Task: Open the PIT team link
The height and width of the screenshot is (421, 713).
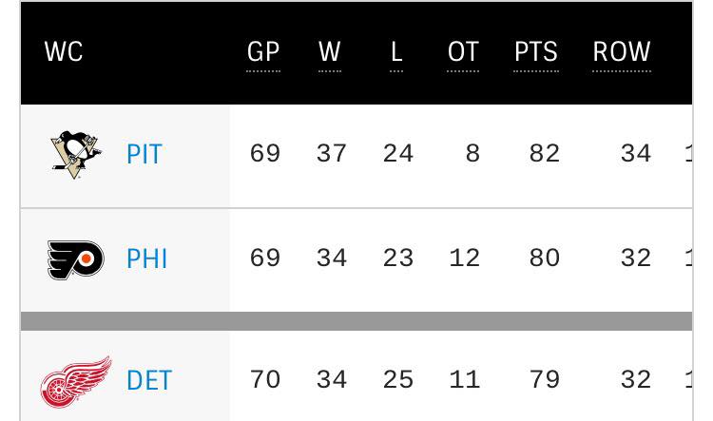Action: 145,154
